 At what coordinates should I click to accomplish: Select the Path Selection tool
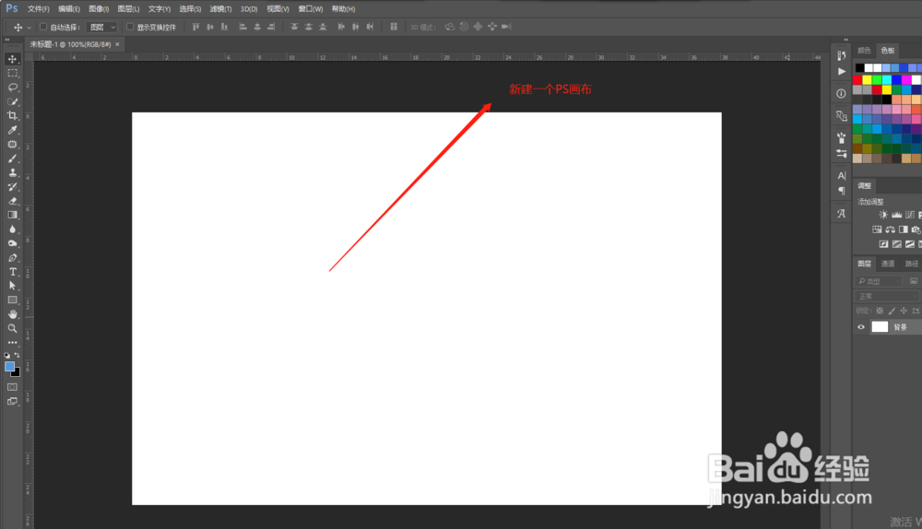tap(12, 286)
